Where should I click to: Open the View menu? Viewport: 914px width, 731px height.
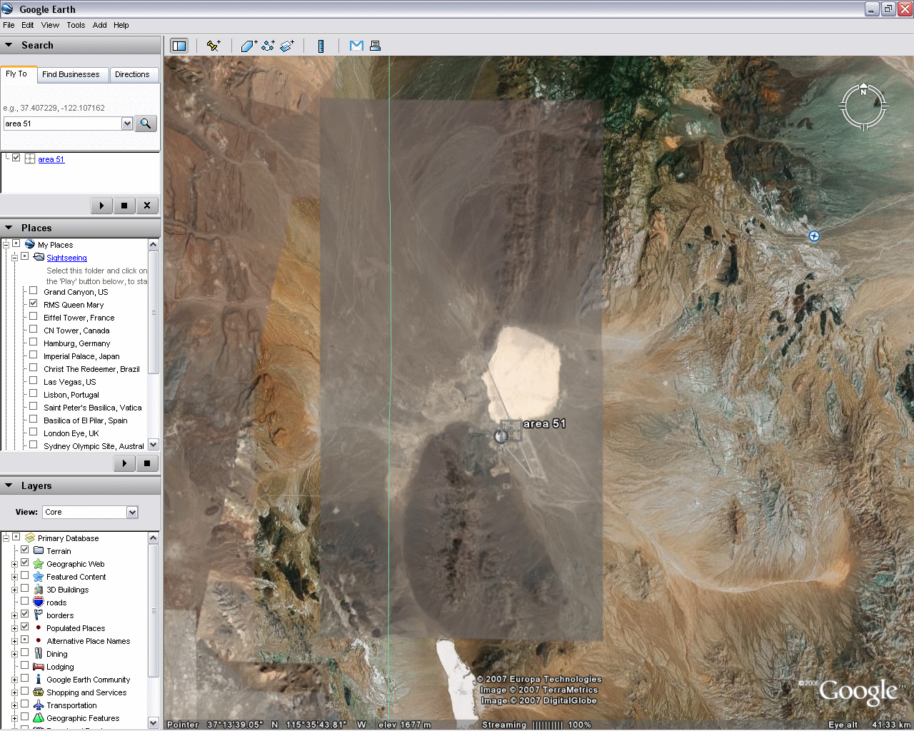coord(50,25)
